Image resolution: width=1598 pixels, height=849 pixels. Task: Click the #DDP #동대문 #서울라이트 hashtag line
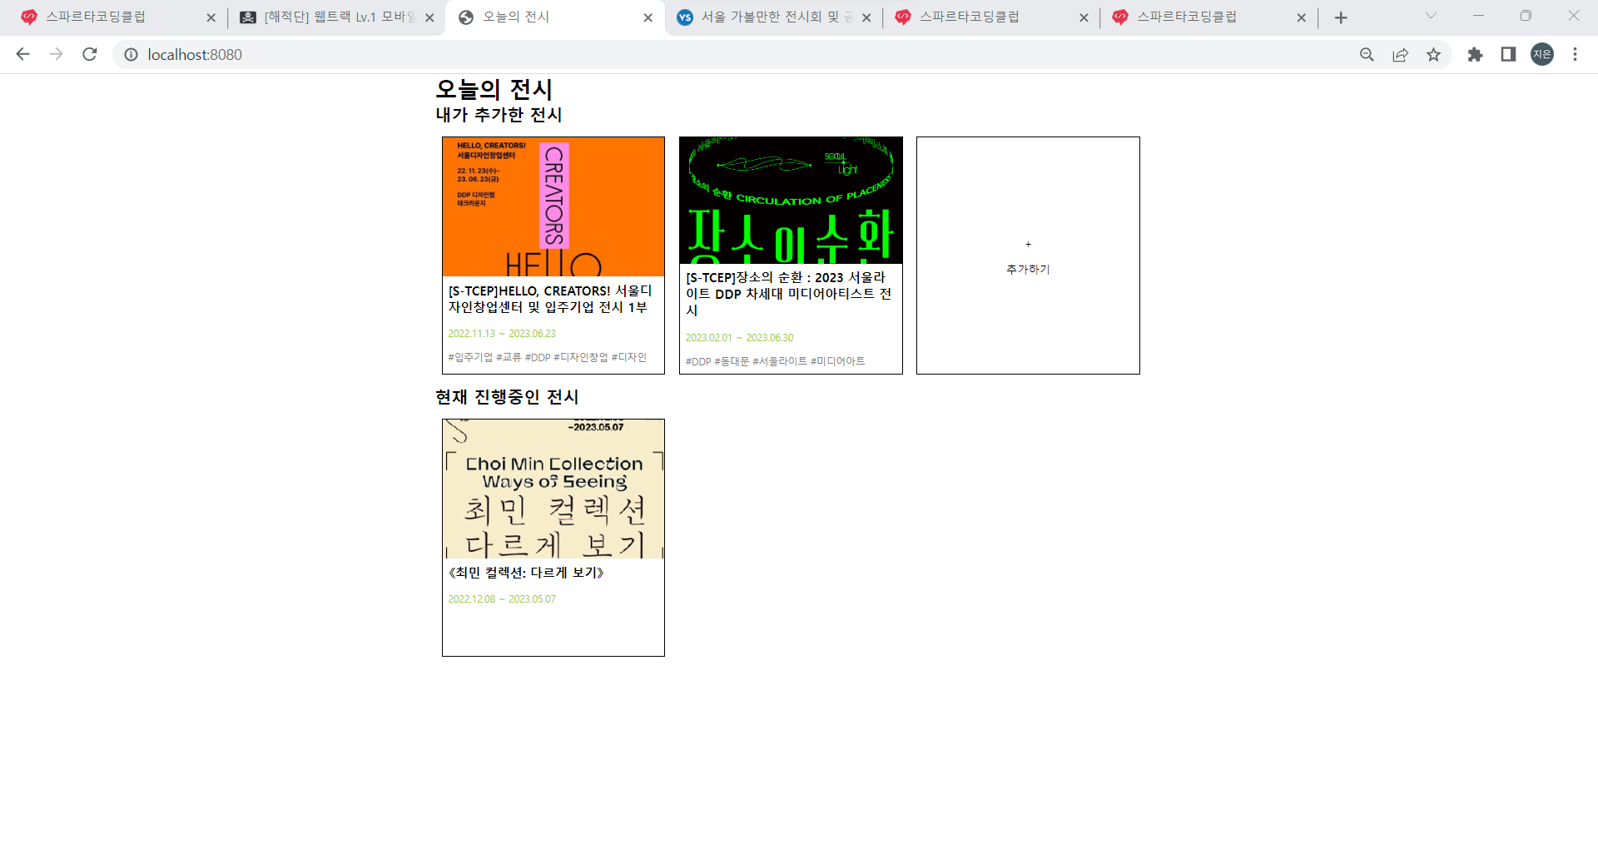(775, 362)
